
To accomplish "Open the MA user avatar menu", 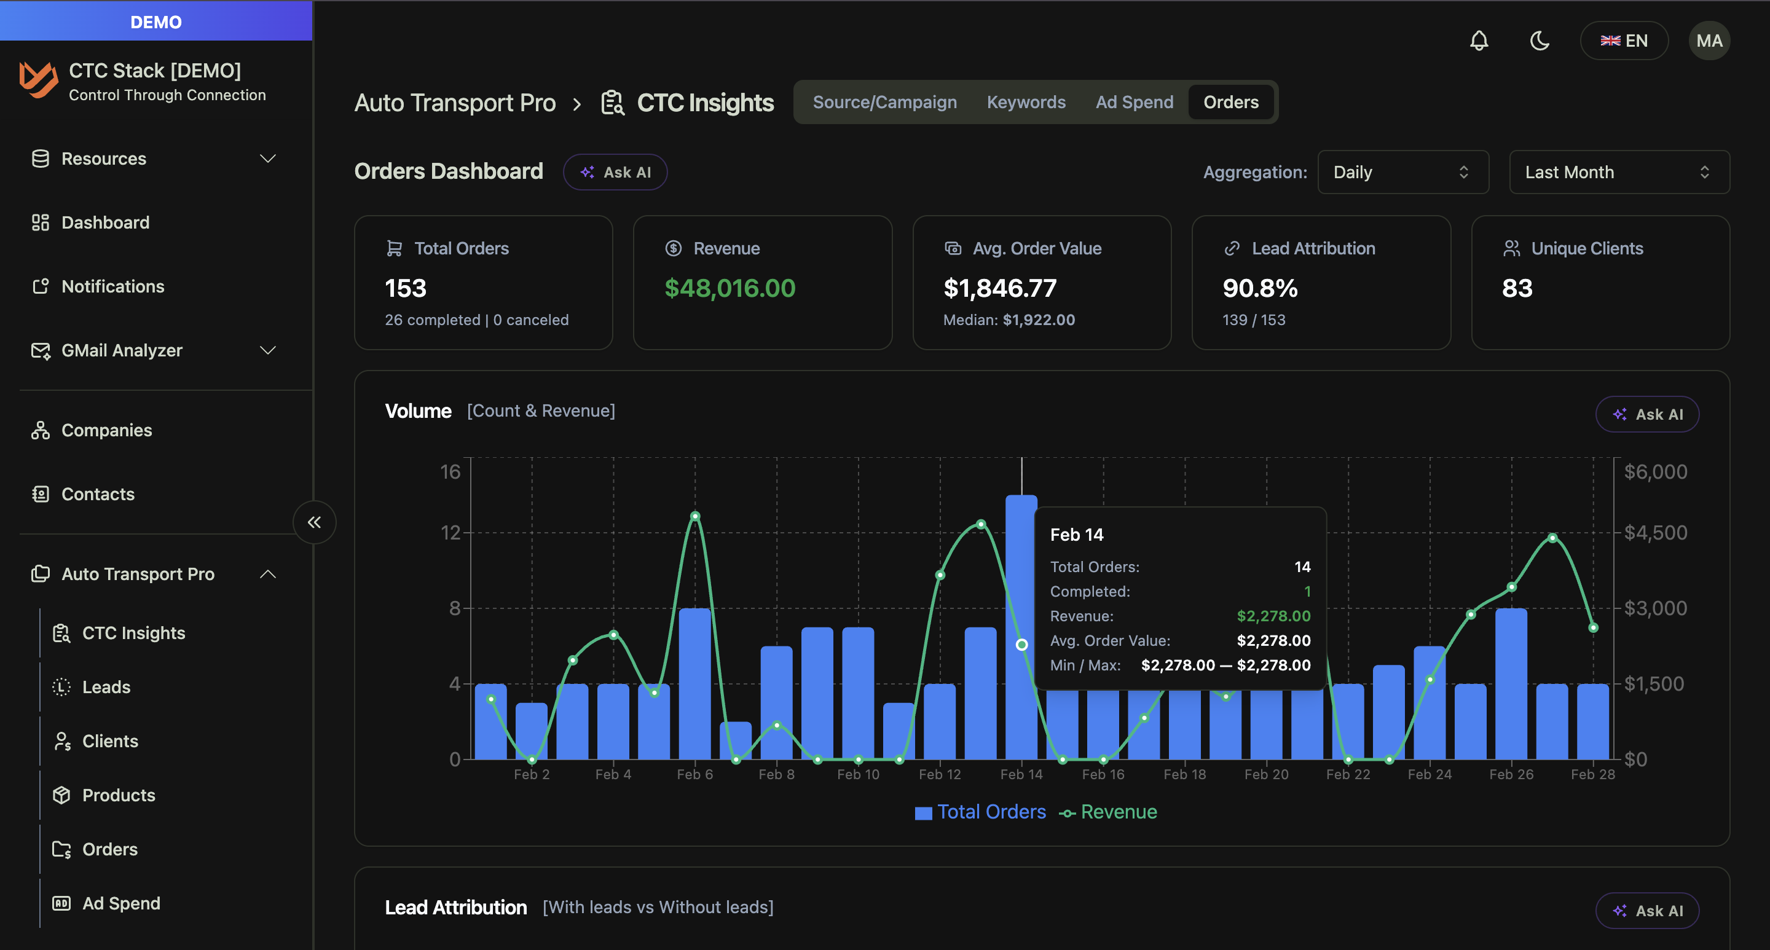I will tap(1709, 40).
